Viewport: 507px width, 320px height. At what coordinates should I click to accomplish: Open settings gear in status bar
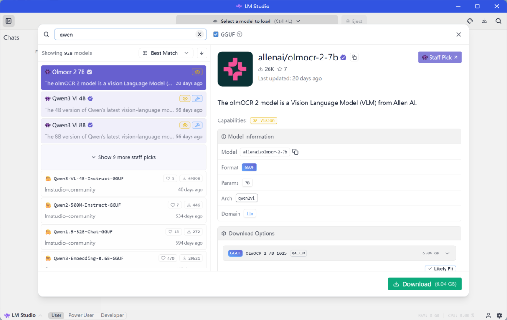(x=499, y=315)
